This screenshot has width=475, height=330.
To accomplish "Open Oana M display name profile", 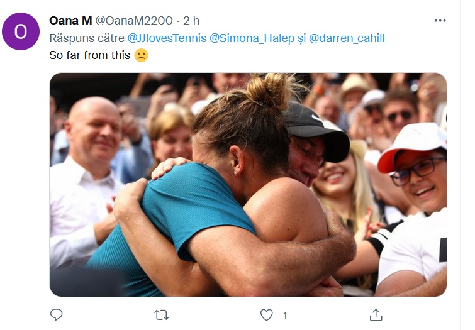I will pyautogui.click(x=70, y=21).
